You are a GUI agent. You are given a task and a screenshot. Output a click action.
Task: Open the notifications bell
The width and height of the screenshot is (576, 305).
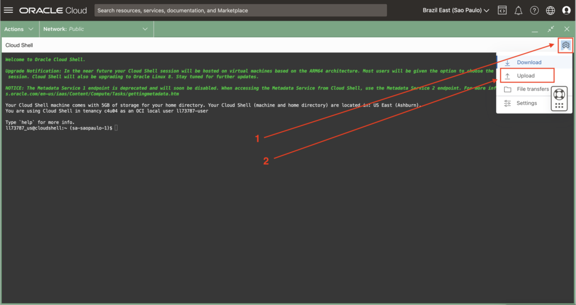coord(519,10)
